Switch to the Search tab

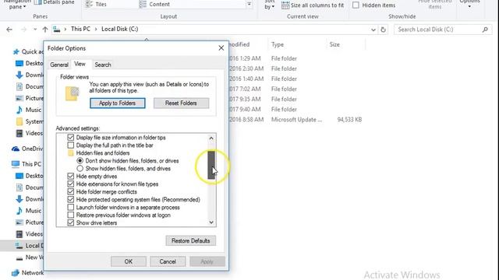pos(103,65)
